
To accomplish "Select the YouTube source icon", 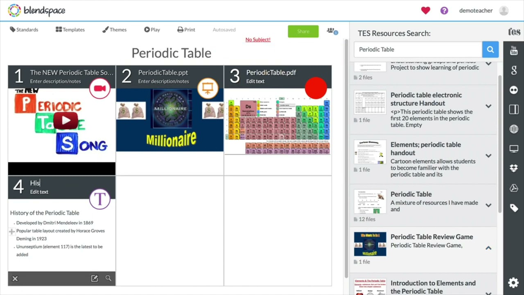I will coord(514,51).
